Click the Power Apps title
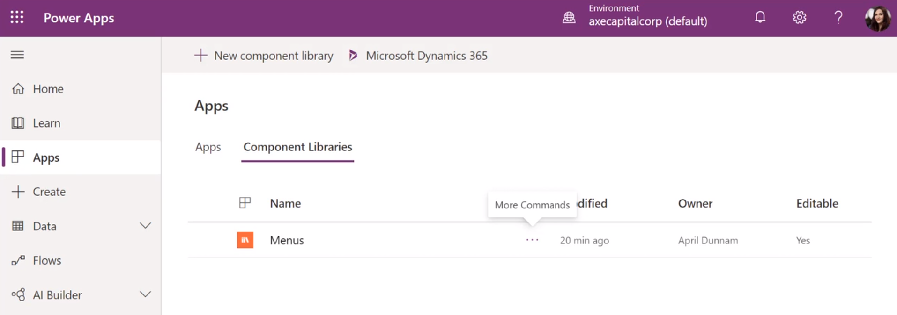This screenshot has width=897, height=315. (x=79, y=18)
